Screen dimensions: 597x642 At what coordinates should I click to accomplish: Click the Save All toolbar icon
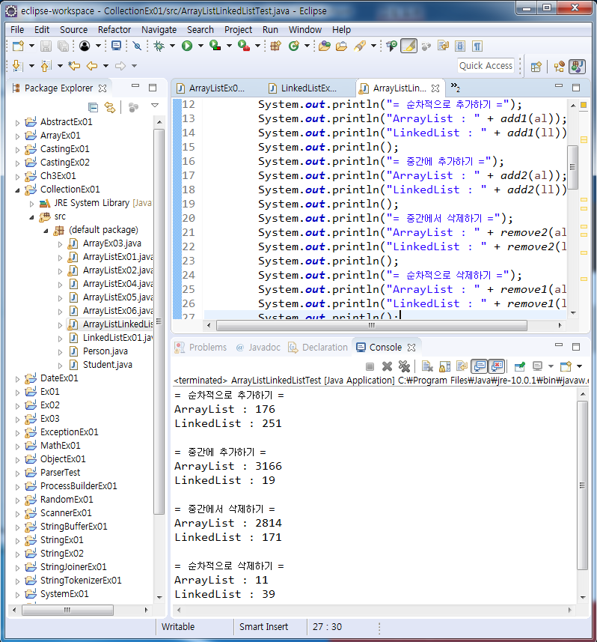click(x=63, y=46)
